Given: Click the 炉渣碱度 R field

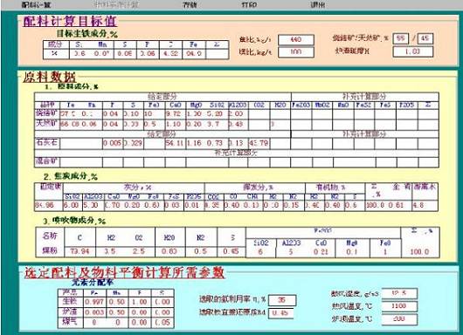Looking at the screenshot, I should coord(413,51).
